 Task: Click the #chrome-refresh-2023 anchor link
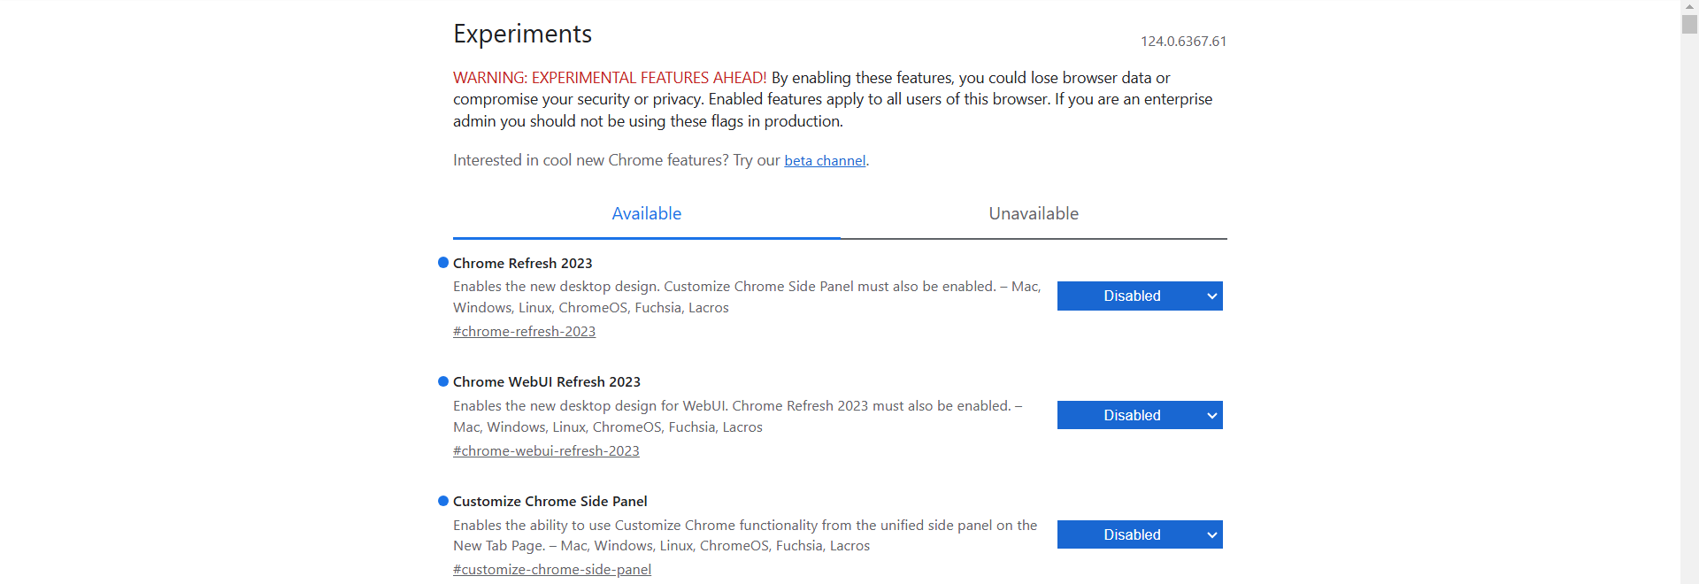[524, 332]
